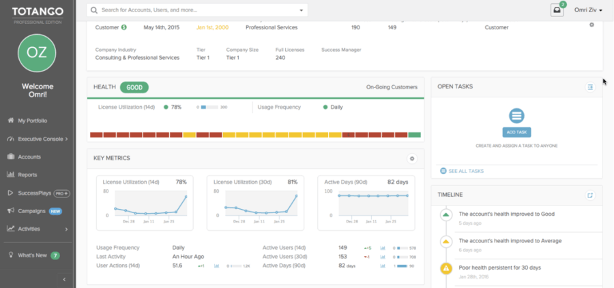Open chart icon for User Actions (14d)
Image resolution: width=614 pixels, height=288 pixels.
(216, 266)
